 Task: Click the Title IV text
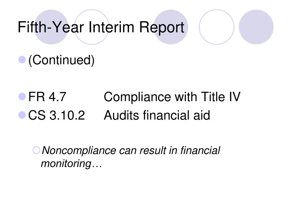coord(220,97)
